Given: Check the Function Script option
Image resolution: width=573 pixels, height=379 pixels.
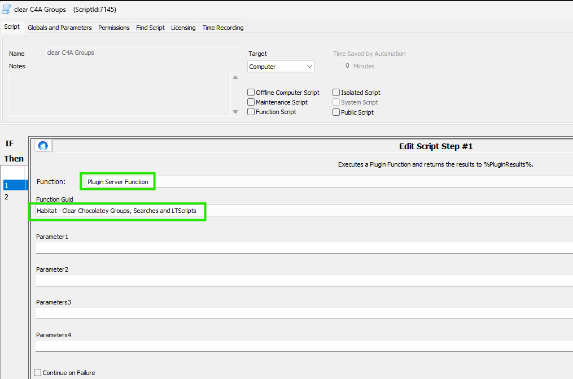Looking at the screenshot, I should point(251,112).
